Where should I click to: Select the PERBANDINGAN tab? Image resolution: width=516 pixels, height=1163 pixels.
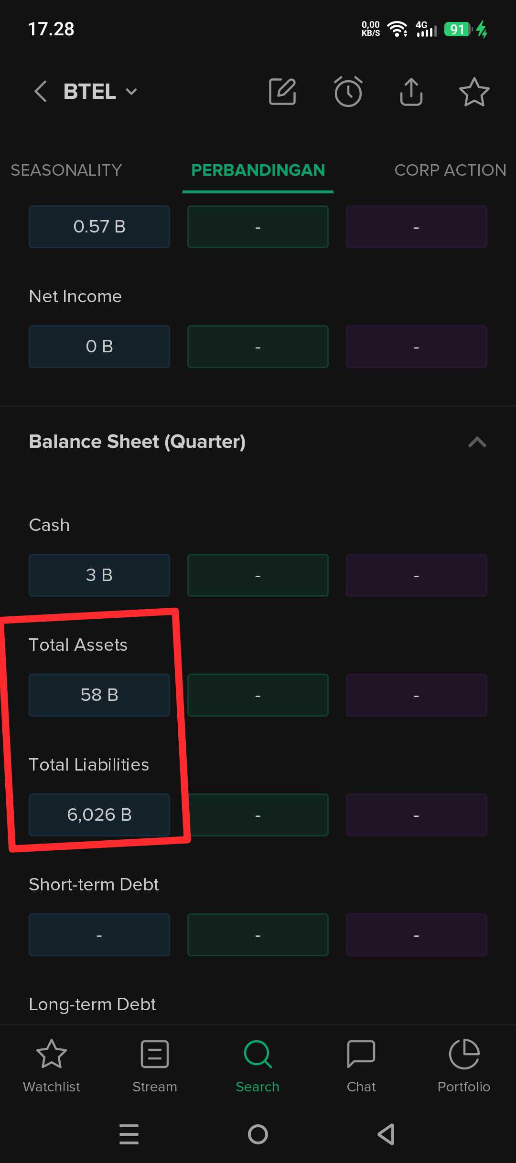tap(258, 170)
